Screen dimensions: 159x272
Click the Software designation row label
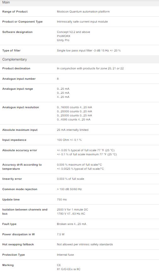pyautogui.click(x=17, y=32)
